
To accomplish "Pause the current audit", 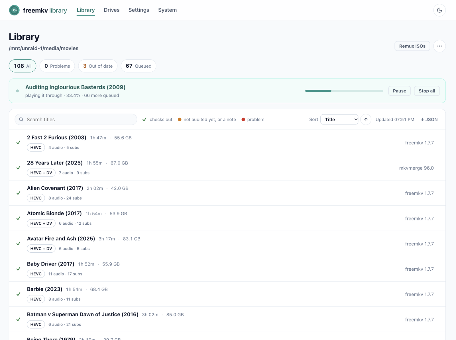I will coord(399,91).
